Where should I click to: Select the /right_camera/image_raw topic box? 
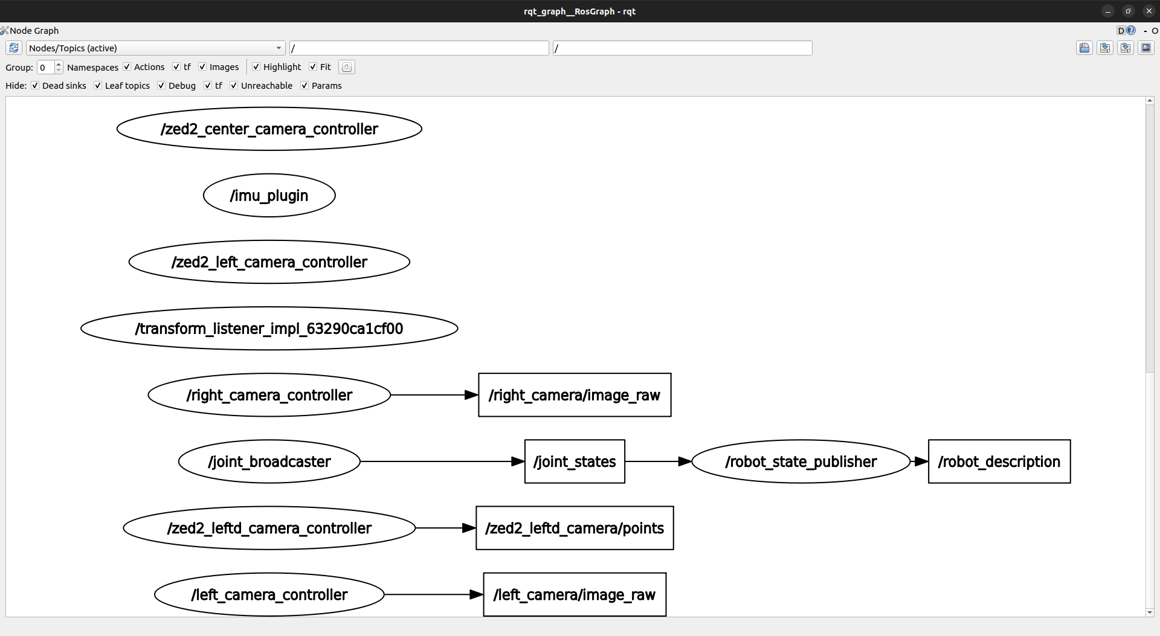575,394
